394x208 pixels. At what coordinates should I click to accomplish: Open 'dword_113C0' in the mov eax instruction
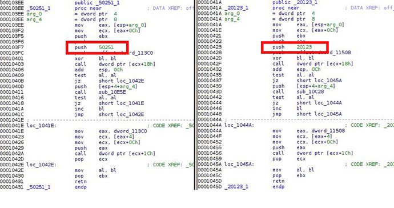point(130,131)
